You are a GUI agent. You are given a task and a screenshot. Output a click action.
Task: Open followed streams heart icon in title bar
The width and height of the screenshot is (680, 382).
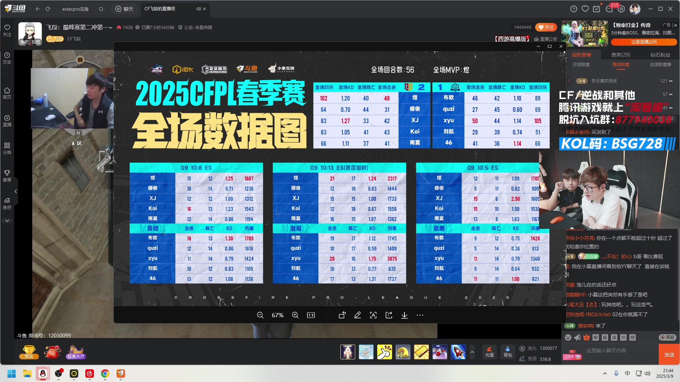click(x=585, y=9)
